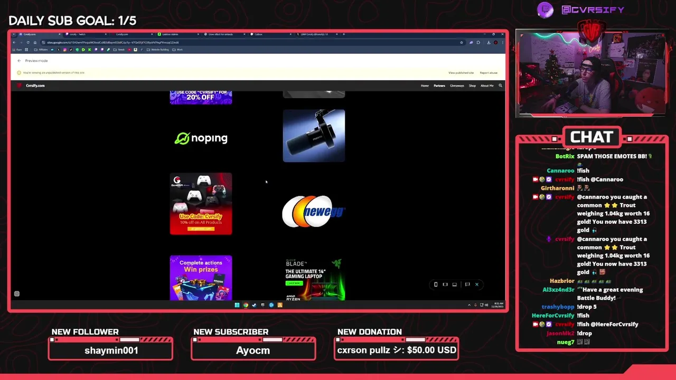This screenshot has height=380, width=676.
Task: Open the NoPing partner logo
Action: tap(201, 138)
